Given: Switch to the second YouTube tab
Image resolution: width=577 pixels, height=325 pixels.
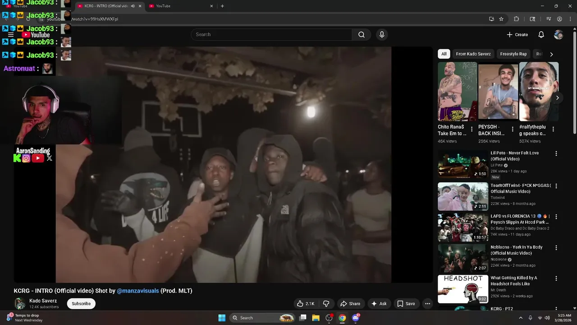Looking at the screenshot, I should coord(180,6).
